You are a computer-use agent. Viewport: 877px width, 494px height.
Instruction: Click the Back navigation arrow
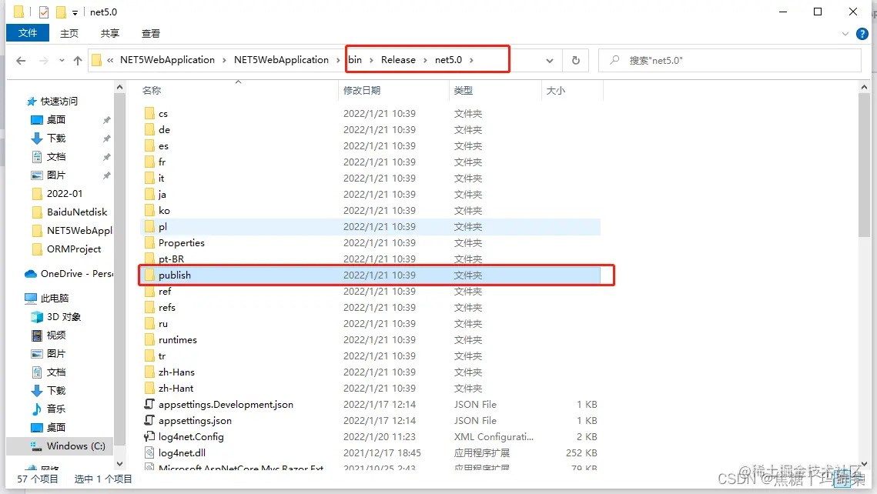pyautogui.click(x=21, y=60)
